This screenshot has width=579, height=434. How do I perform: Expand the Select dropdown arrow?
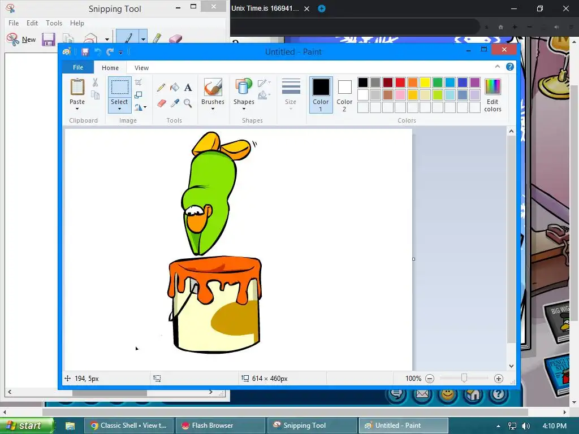(119, 109)
